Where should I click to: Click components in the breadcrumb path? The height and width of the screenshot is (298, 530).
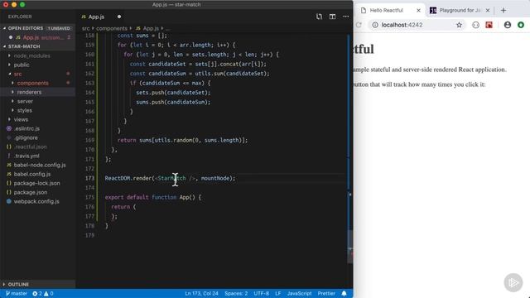click(112, 28)
